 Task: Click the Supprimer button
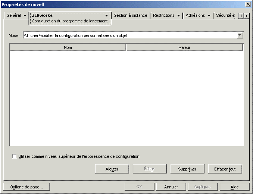point(187,169)
